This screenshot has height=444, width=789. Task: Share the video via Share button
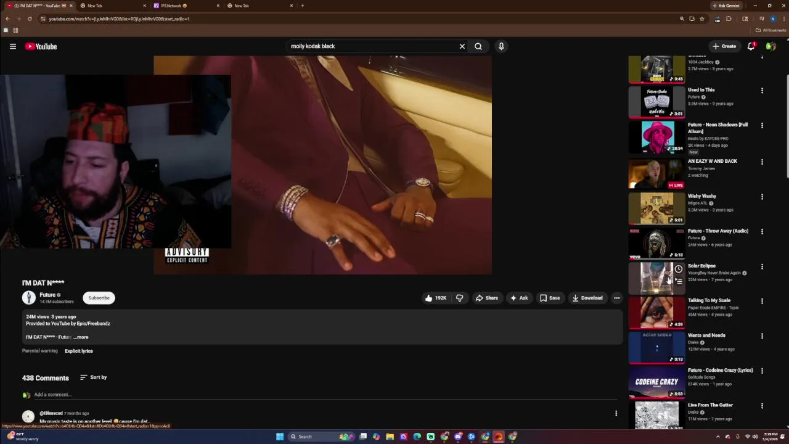[x=486, y=298]
